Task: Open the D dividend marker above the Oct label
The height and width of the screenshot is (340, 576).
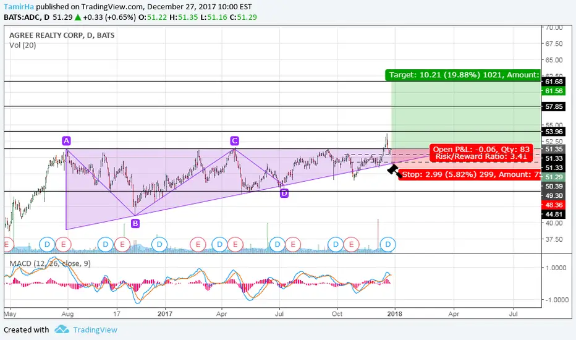Action: tap(336, 244)
